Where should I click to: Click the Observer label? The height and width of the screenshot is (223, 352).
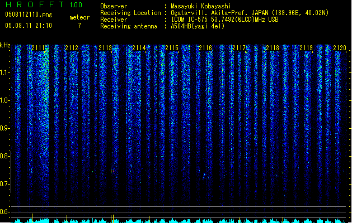point(114,6)
